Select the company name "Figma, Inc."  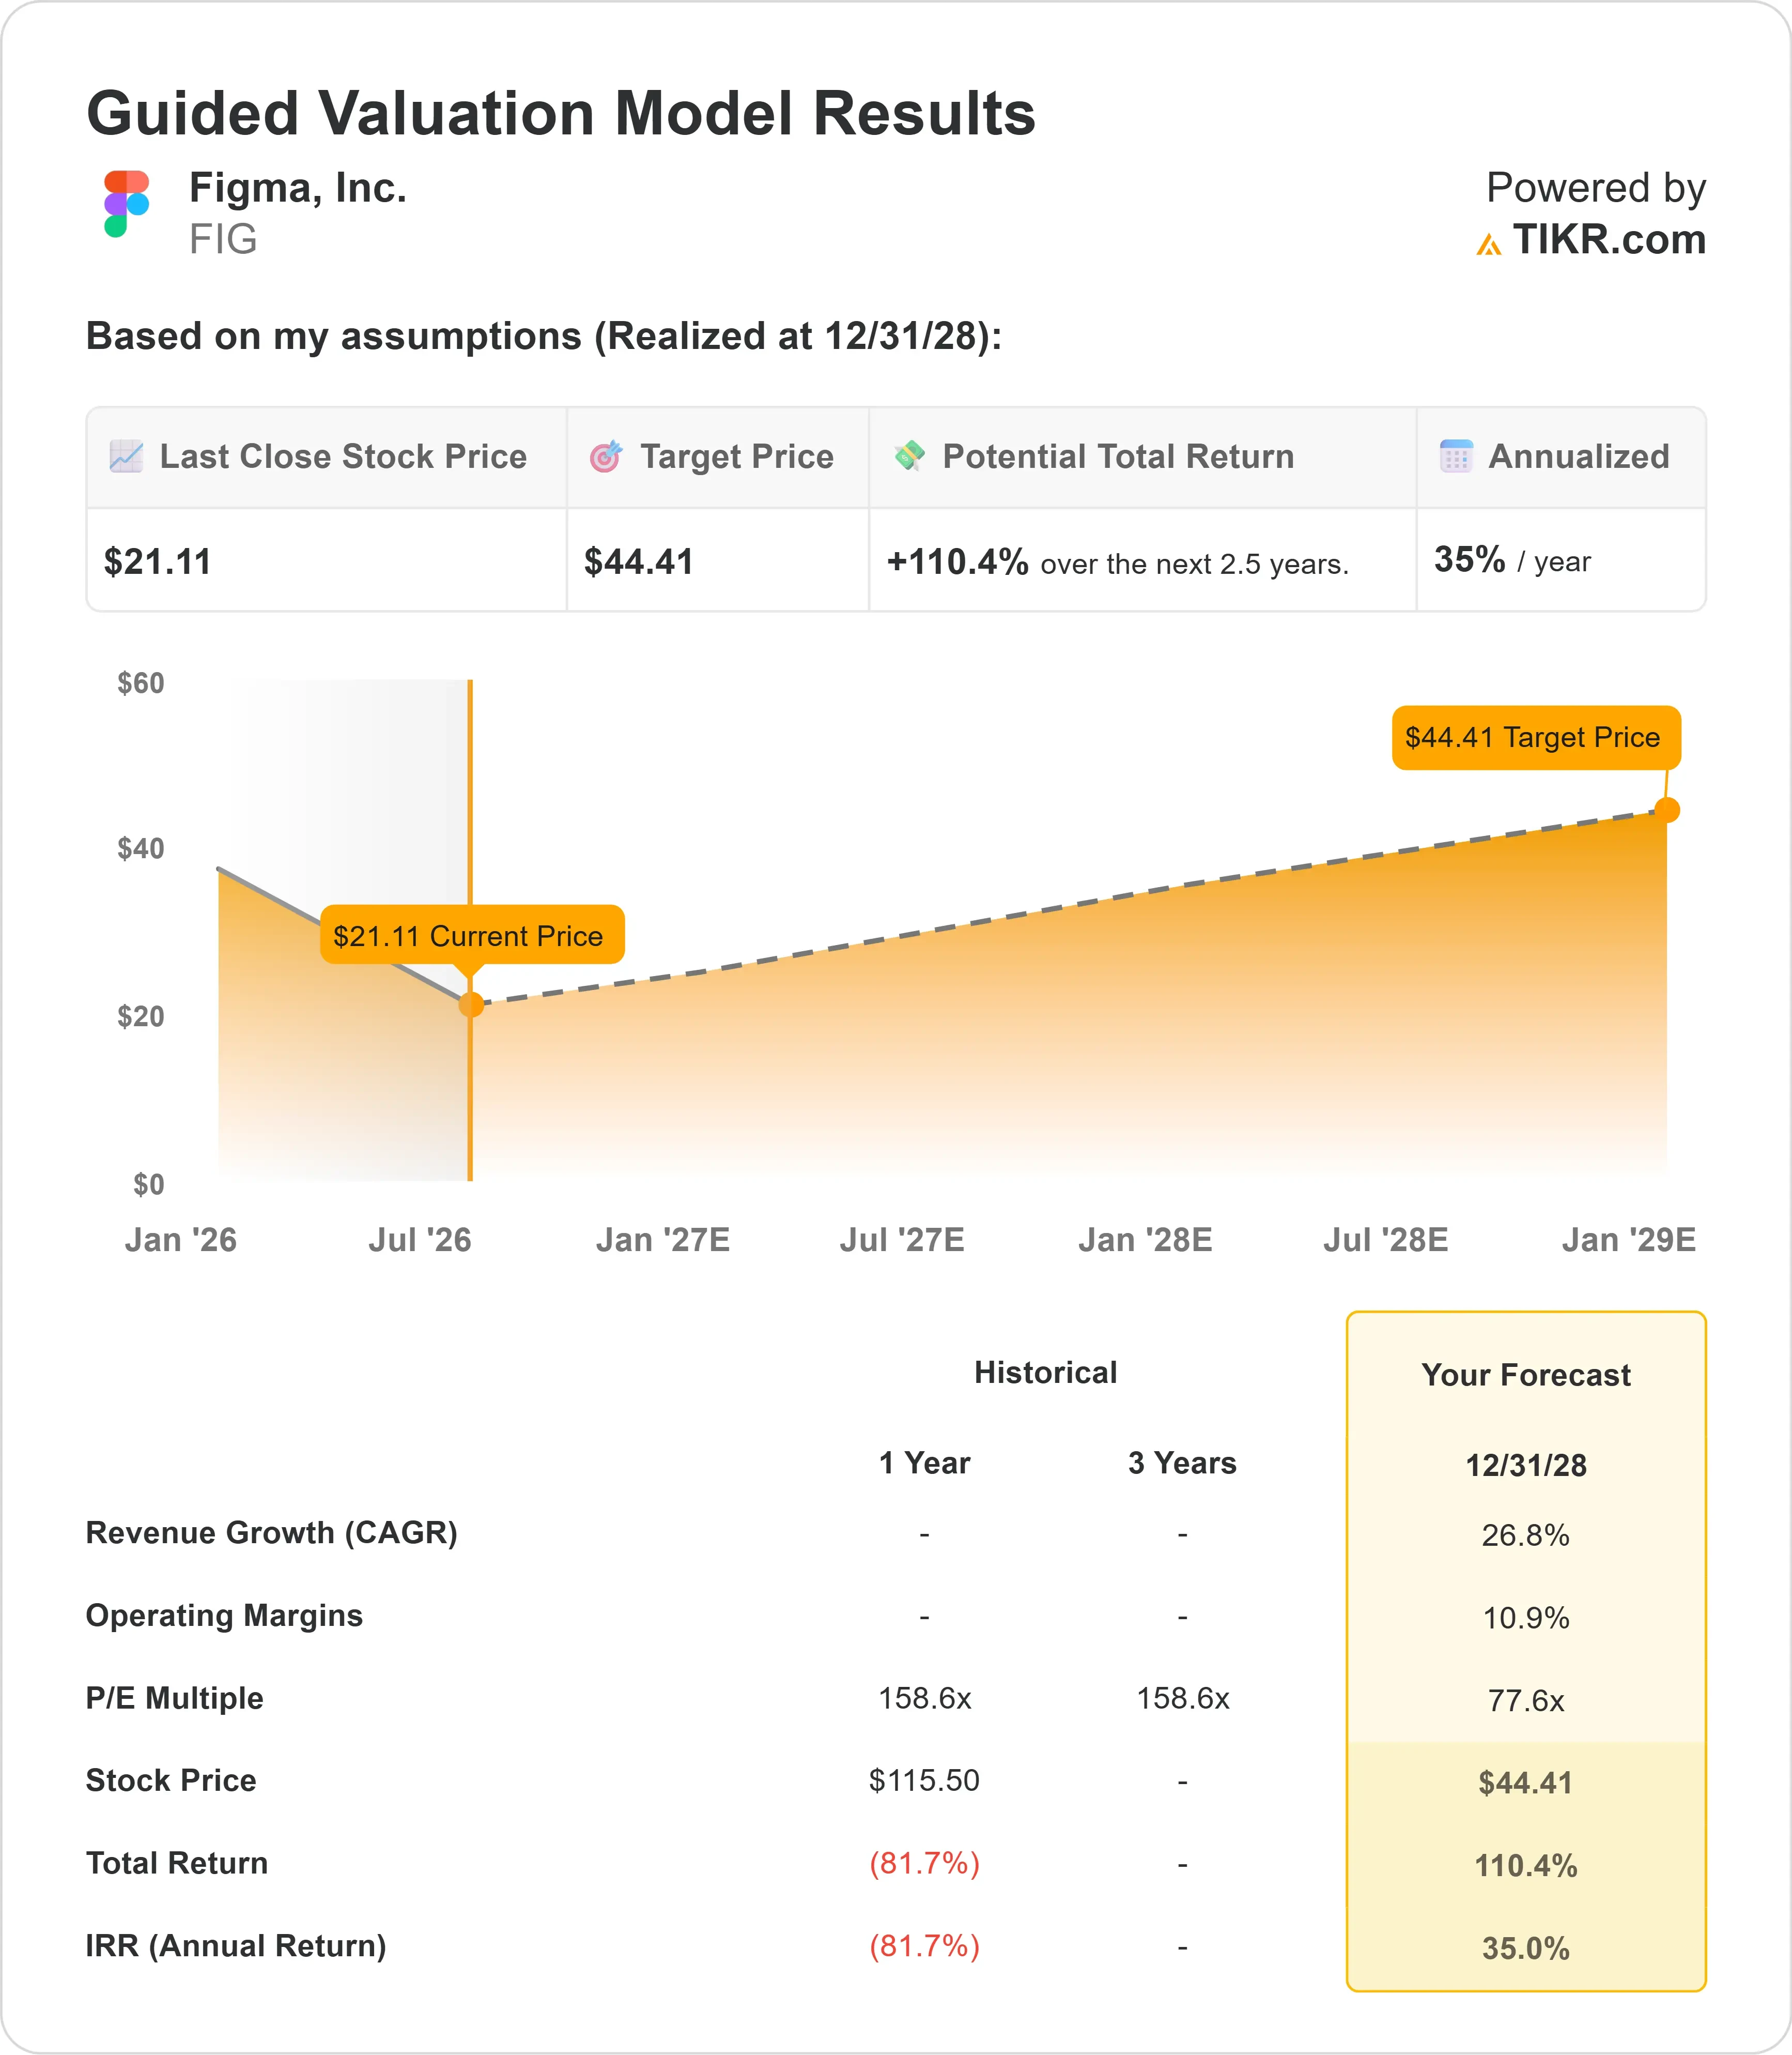click(x=298, y=187)
